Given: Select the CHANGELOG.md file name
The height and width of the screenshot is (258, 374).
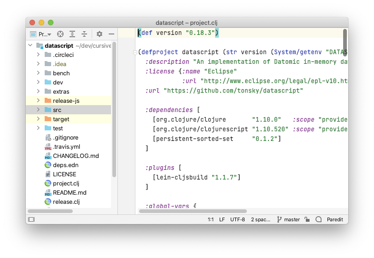Looking at the screenshot, I should pyautogui.click(x=76, y=156).
